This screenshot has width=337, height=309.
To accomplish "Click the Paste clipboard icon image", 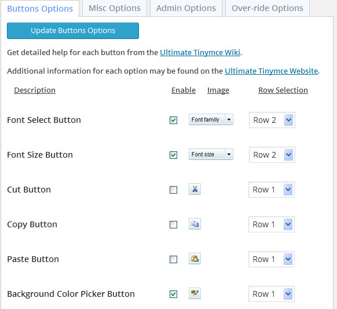I will pos(195,259).
